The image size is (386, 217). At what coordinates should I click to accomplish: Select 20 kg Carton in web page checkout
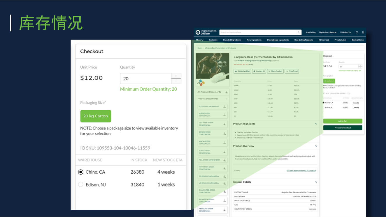[329, 81]
